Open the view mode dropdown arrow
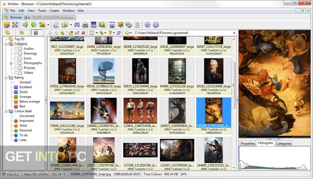This screenshot has width=313, height=179. tap(97, 33)
